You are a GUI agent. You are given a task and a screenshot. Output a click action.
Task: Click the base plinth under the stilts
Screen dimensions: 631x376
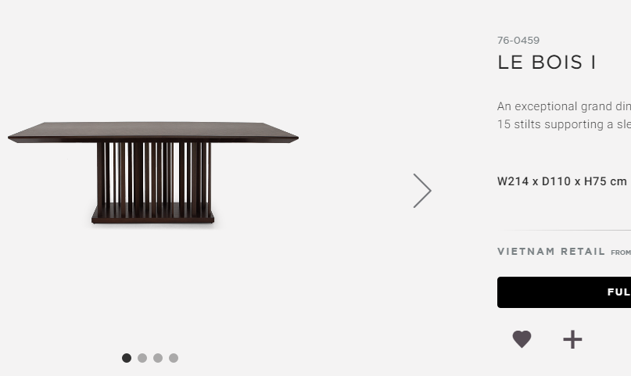[x=153, y=214]
